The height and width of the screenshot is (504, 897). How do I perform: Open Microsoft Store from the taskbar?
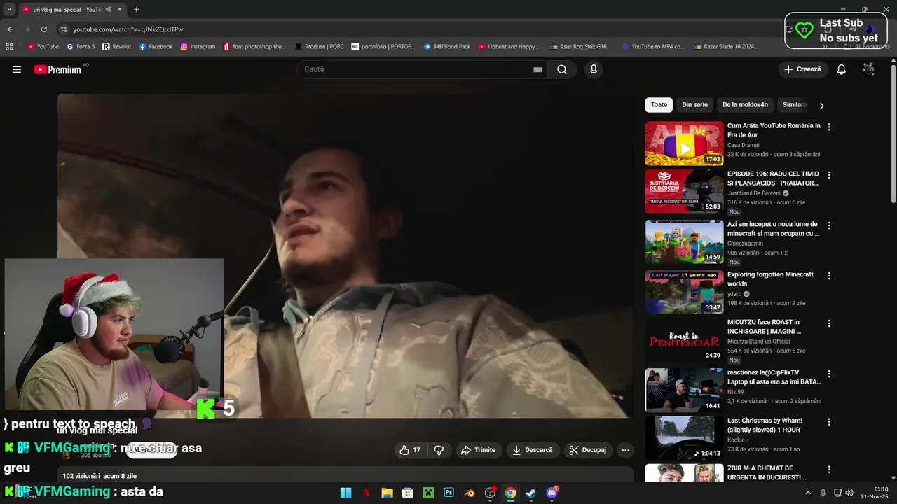click(408, 493)
